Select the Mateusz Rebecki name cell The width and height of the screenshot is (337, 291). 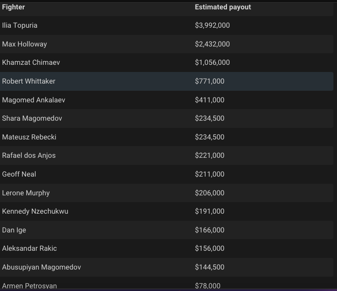pos(29,137)
